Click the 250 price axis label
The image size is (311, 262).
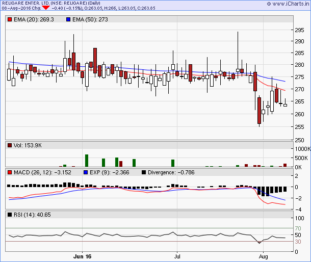(x=299, y=140)
